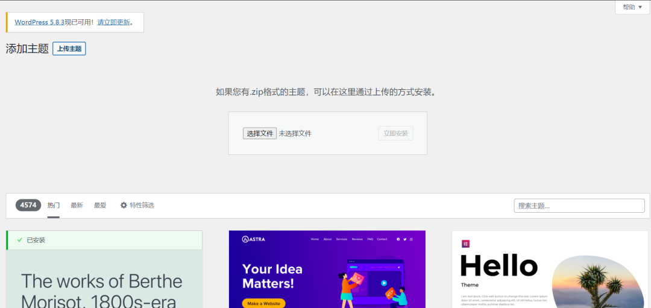
Task: Open the Astra theme thumbnail
Action: pos(327,269)
